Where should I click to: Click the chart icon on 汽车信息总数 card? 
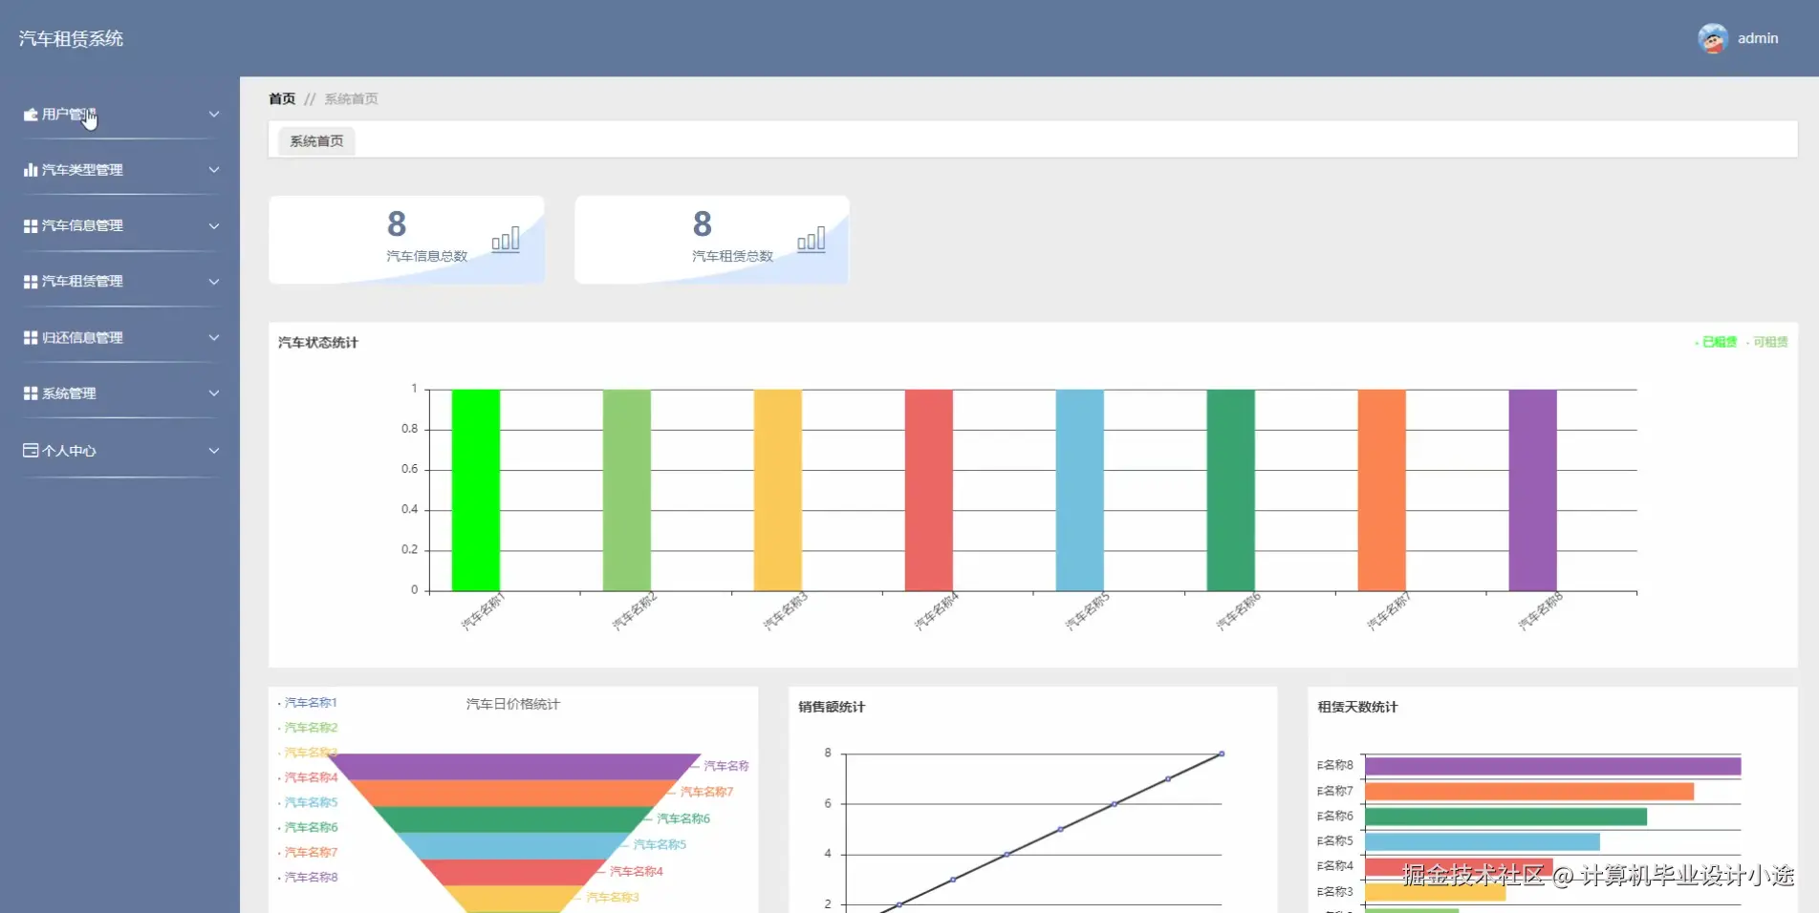point(506,239)
